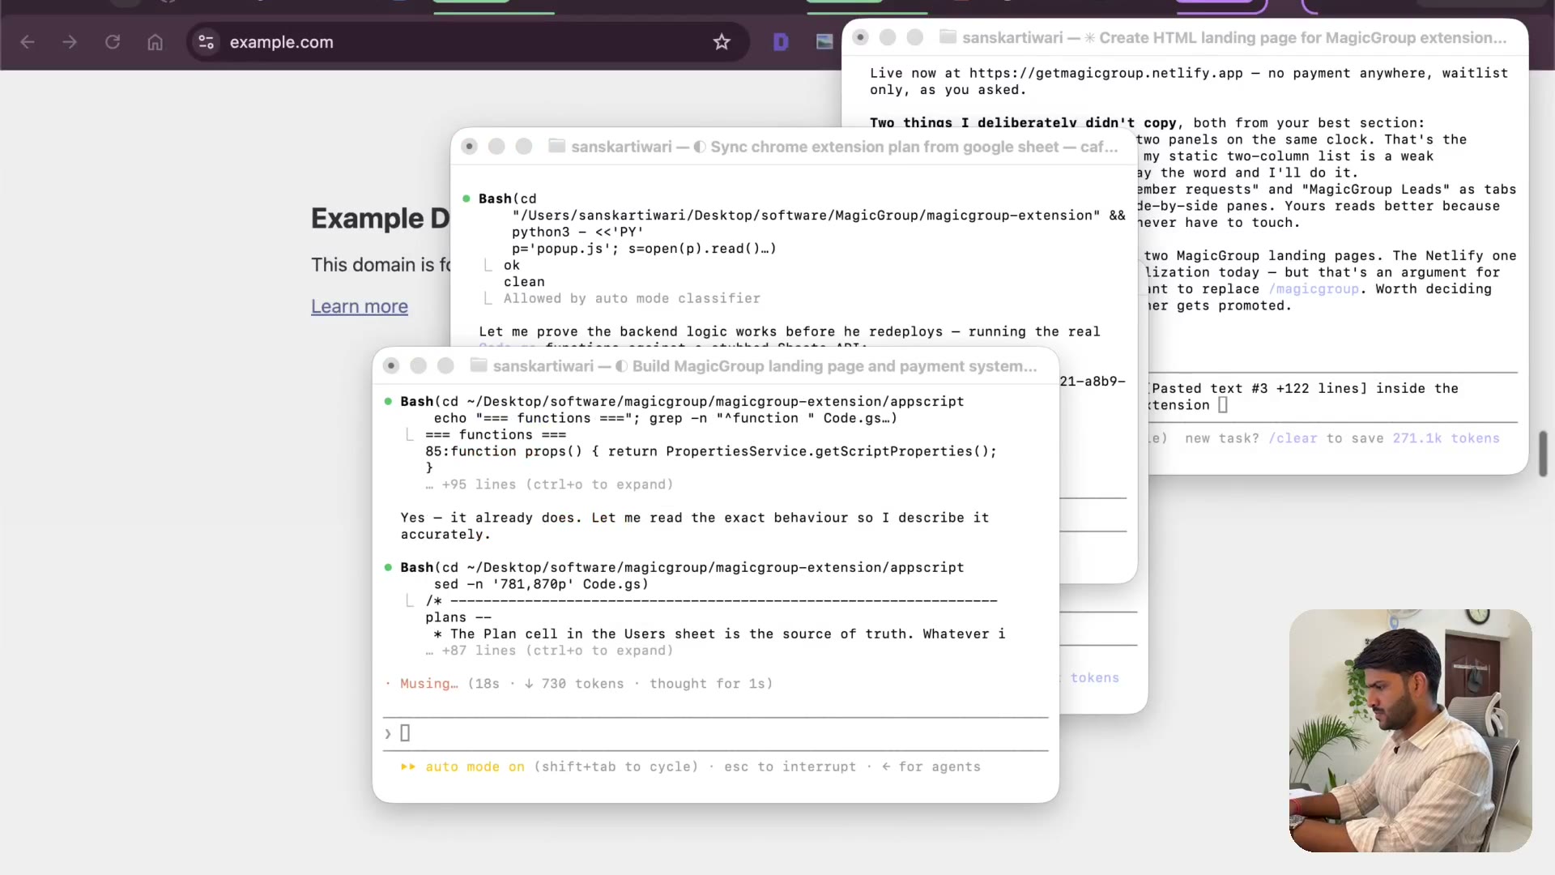
Task: Click the title 'Sync chrome extension plan from google sheet'
Action: (884, 146)
